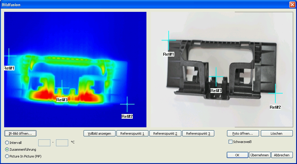Enable the Schwarzweiß checkbox

tap(231, 142)
